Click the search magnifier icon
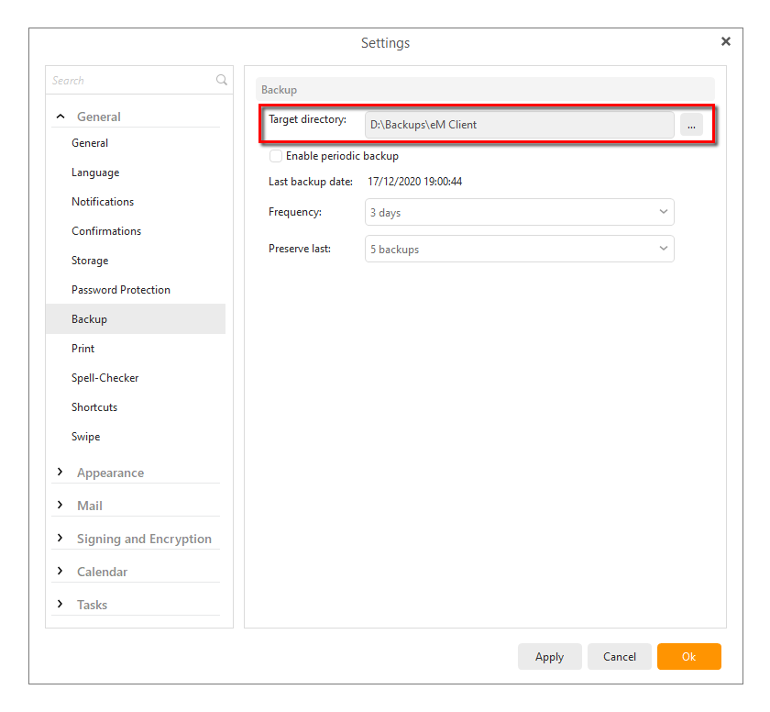The width and height of the screenshot is (770, 712). [x=222, y=80]
